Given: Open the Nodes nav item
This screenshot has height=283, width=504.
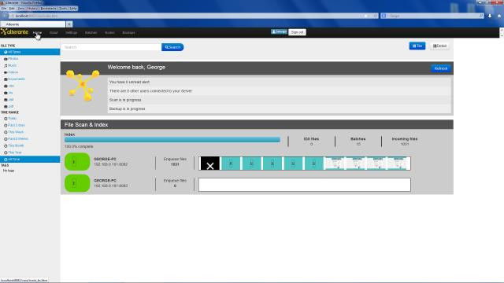Looking at the screenshot, I should (109, 33).
